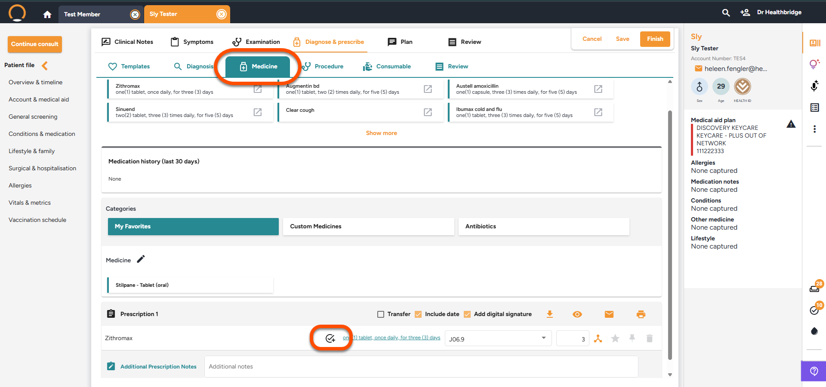
Task: Close the Sly Tester tab
Action: [x=222, y=14]
